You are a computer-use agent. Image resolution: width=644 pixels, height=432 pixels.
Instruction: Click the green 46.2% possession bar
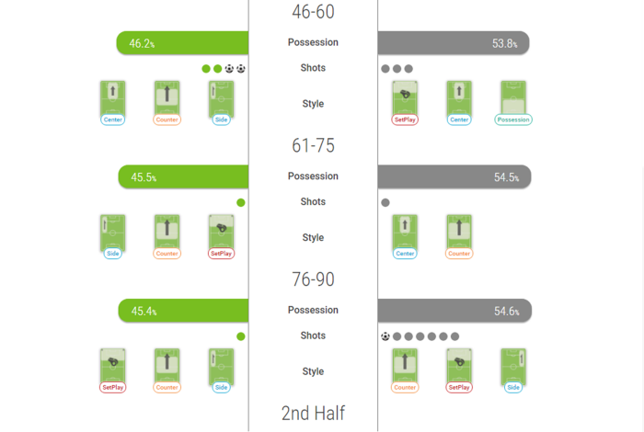click(182, 43)
